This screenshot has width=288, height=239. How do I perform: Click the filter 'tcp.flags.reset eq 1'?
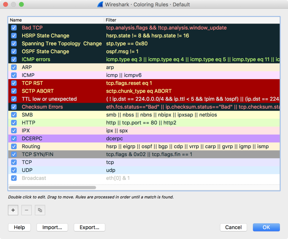point(129,83)
